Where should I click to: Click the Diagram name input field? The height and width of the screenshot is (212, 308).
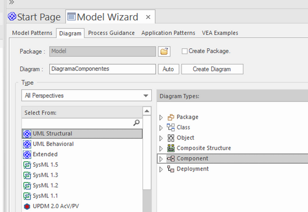102,69
